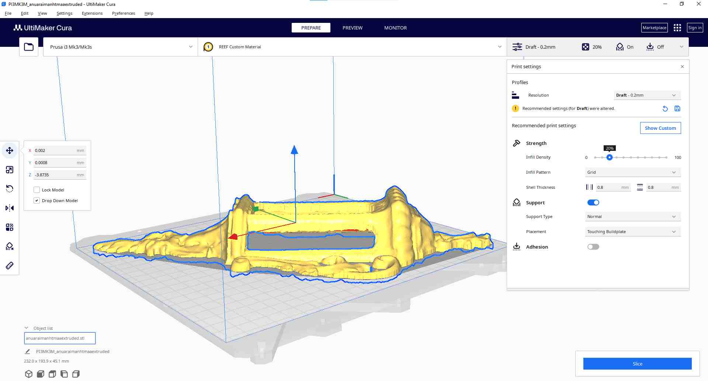Expand the REEF Custom Material dropdown
Screen dimensions: 708x381
tap(352, 47)
